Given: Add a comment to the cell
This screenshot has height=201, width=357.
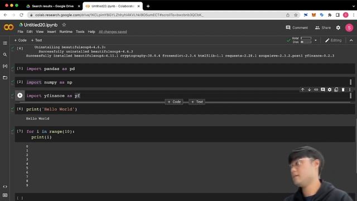Looking at the screenshot, I should pyautogui.click(x=322, y=89).
